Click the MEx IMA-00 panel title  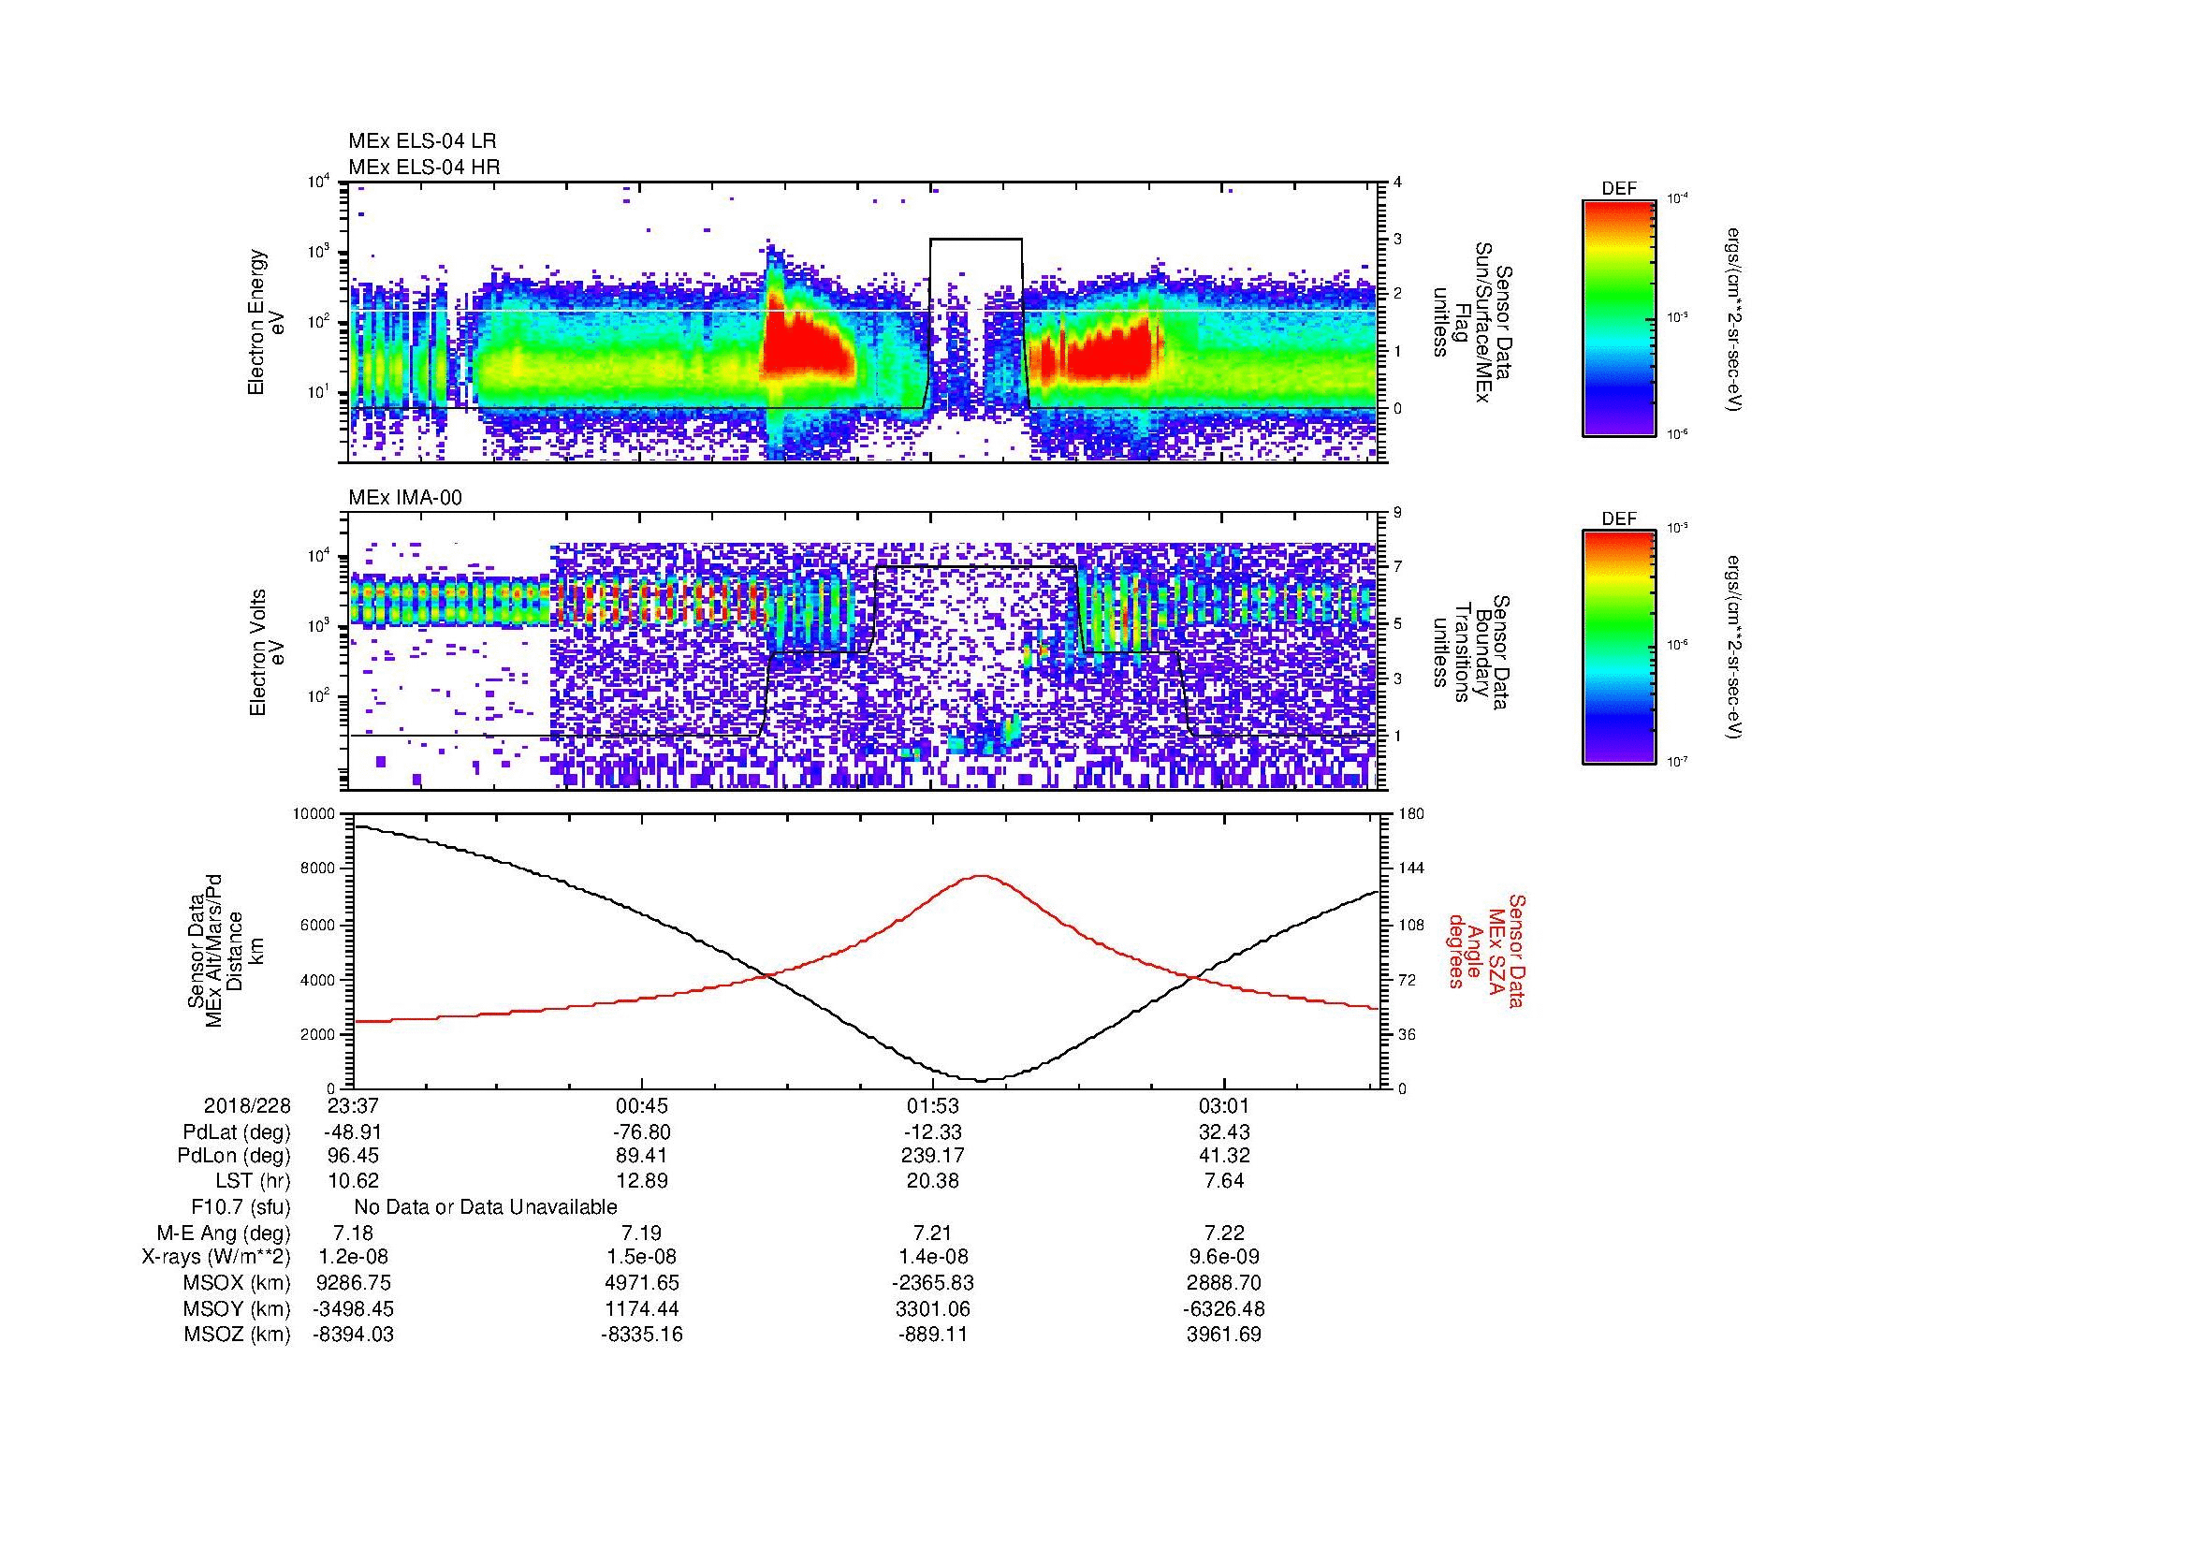point(405,498)
